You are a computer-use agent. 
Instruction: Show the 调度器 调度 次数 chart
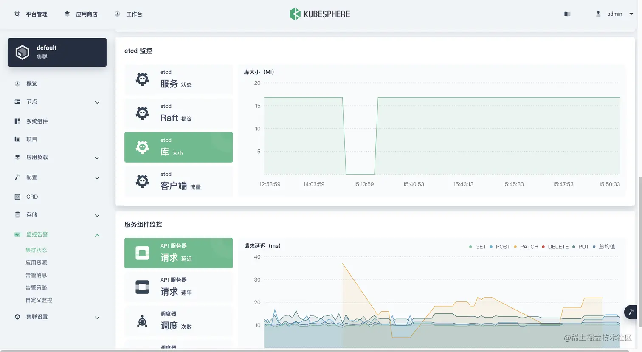[x=178, y=321]
